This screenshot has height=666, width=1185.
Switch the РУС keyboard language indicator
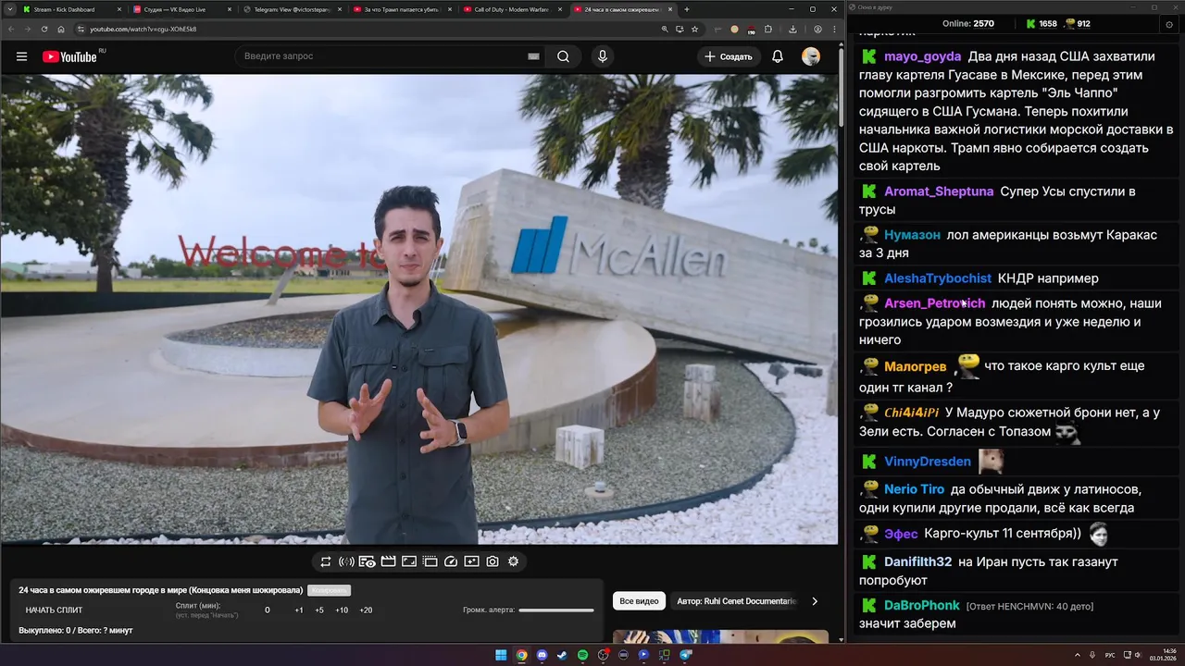[1110, 655]
